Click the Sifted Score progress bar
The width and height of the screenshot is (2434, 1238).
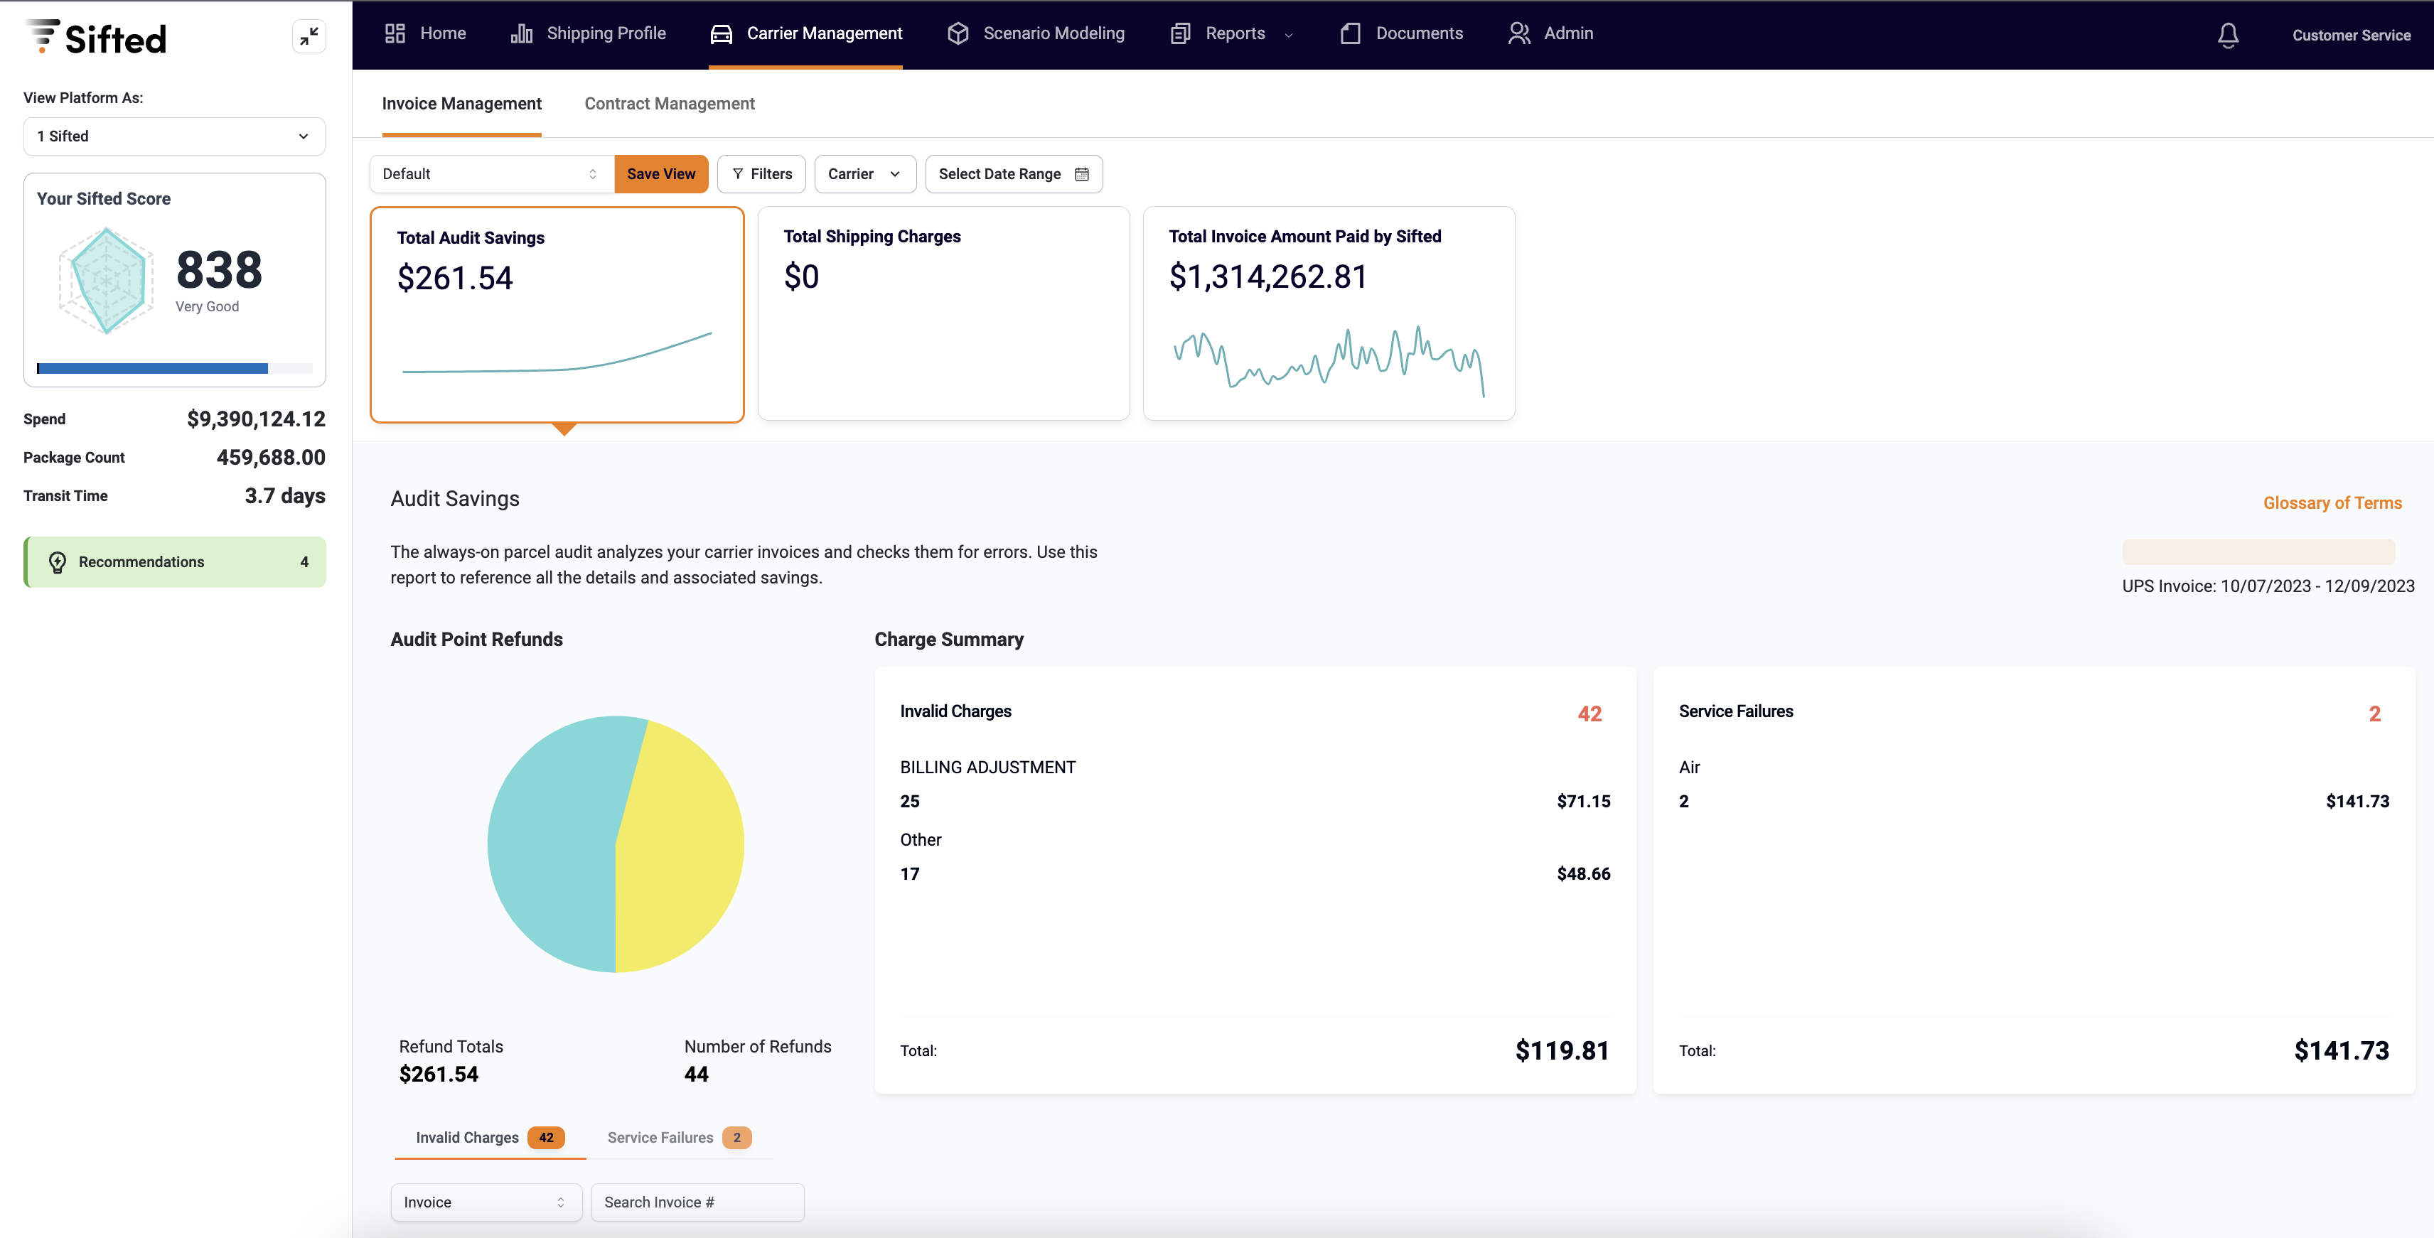click(x=174, y=368)
